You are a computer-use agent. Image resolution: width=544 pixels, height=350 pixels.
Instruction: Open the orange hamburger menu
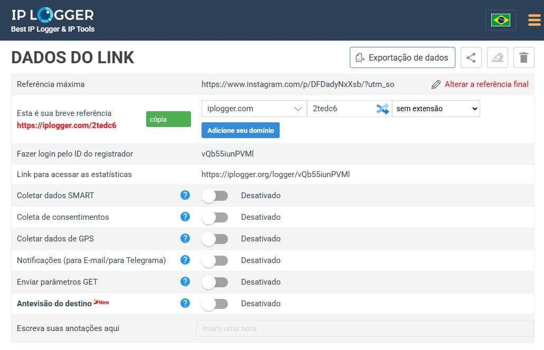tap(535, 20)
